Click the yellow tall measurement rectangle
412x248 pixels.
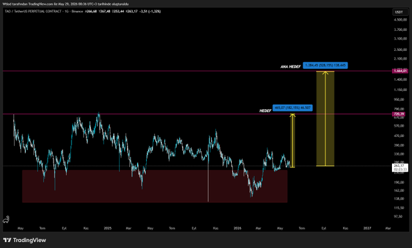click(x=325, y=118)
